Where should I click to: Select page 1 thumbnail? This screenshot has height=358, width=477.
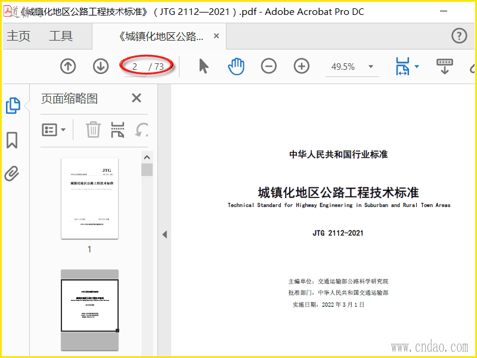tap(90, 198)
